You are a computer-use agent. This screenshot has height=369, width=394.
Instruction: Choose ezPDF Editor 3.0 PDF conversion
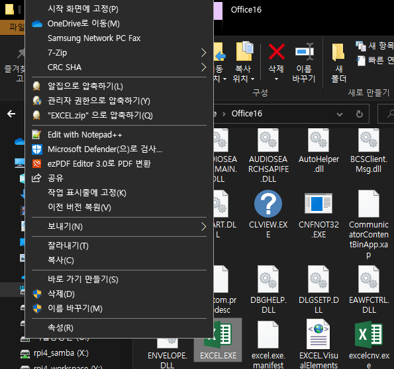click(119, 164)
